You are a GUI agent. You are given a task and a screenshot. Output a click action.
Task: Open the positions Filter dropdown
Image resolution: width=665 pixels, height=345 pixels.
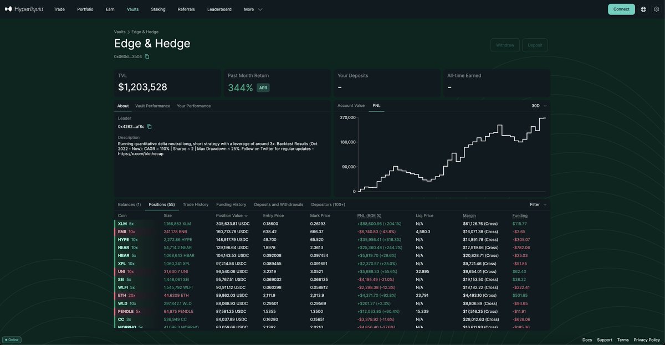pyautogui.click(x=538, y=204)
